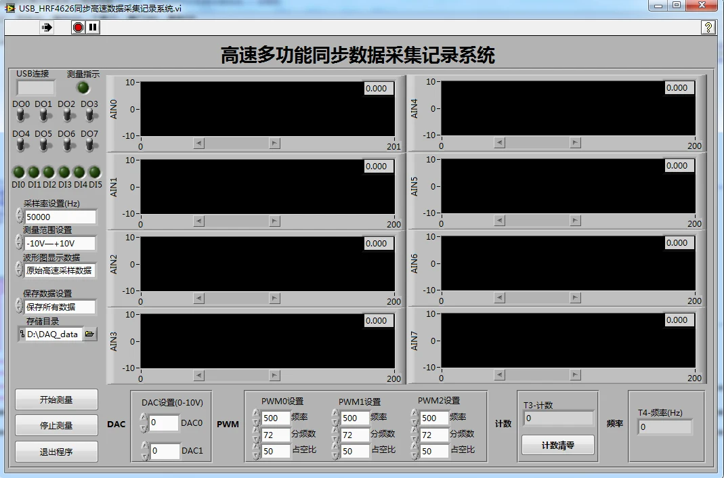This screenshot has width=724, height=478.
Task: Click the 退出程序 exit program button
Action: pos(56,452)
